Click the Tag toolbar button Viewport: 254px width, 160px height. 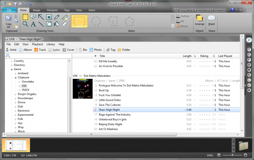point(111,50)
